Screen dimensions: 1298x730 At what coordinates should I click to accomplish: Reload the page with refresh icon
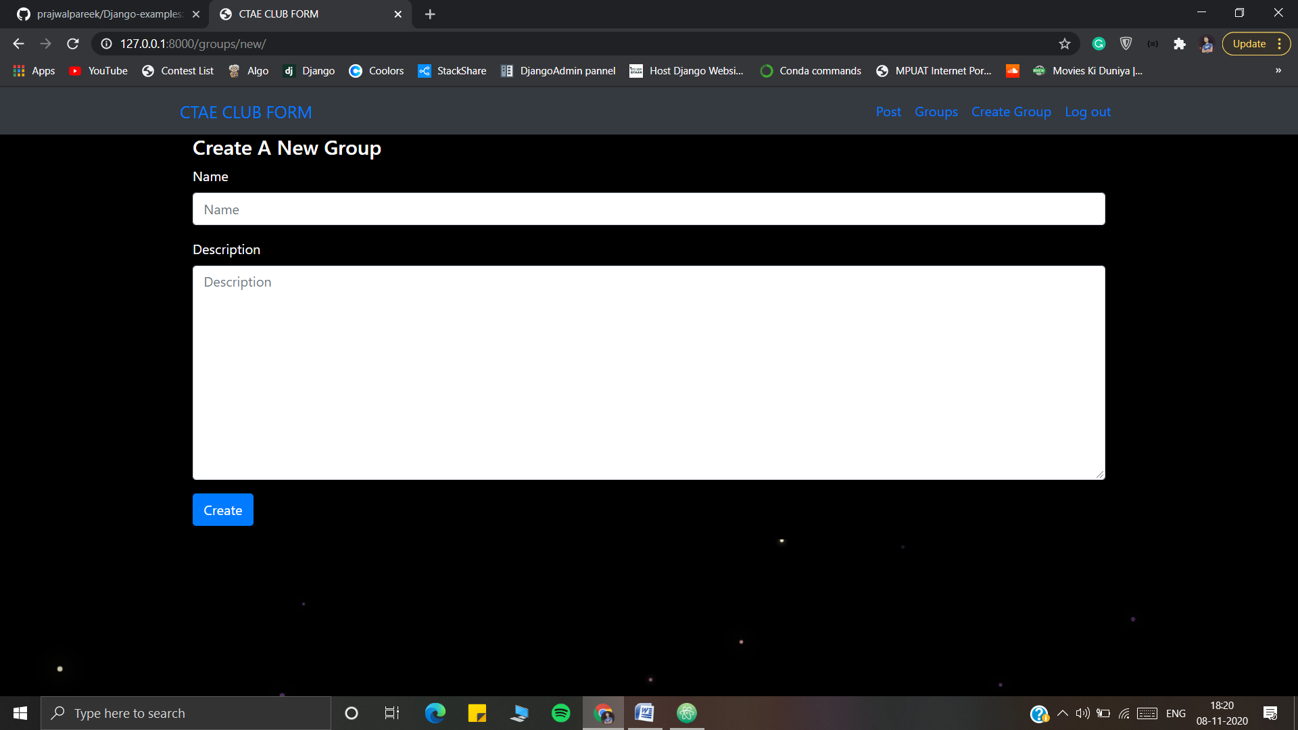73,44
